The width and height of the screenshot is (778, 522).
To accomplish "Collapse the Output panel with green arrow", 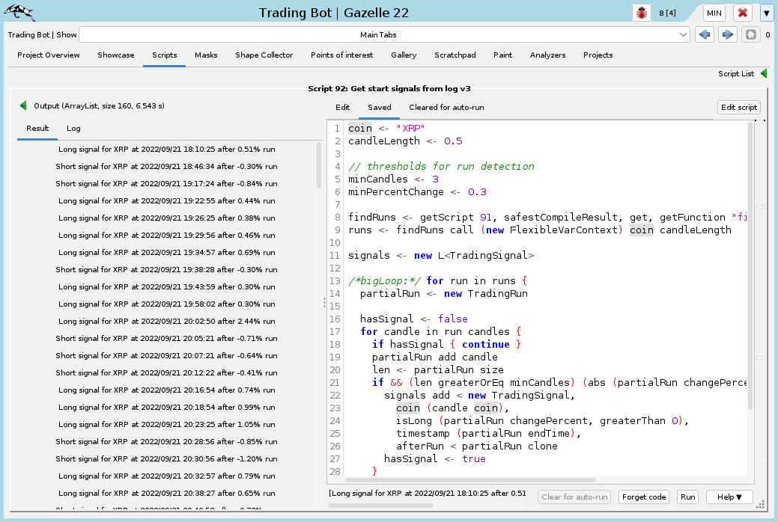I will 23,106.
